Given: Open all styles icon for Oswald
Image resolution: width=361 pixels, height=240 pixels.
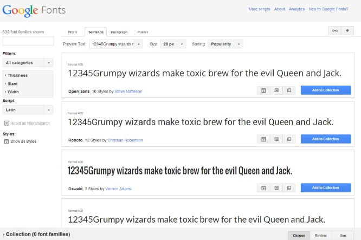Looking at the screenshot, I should [x=263, y=188].
